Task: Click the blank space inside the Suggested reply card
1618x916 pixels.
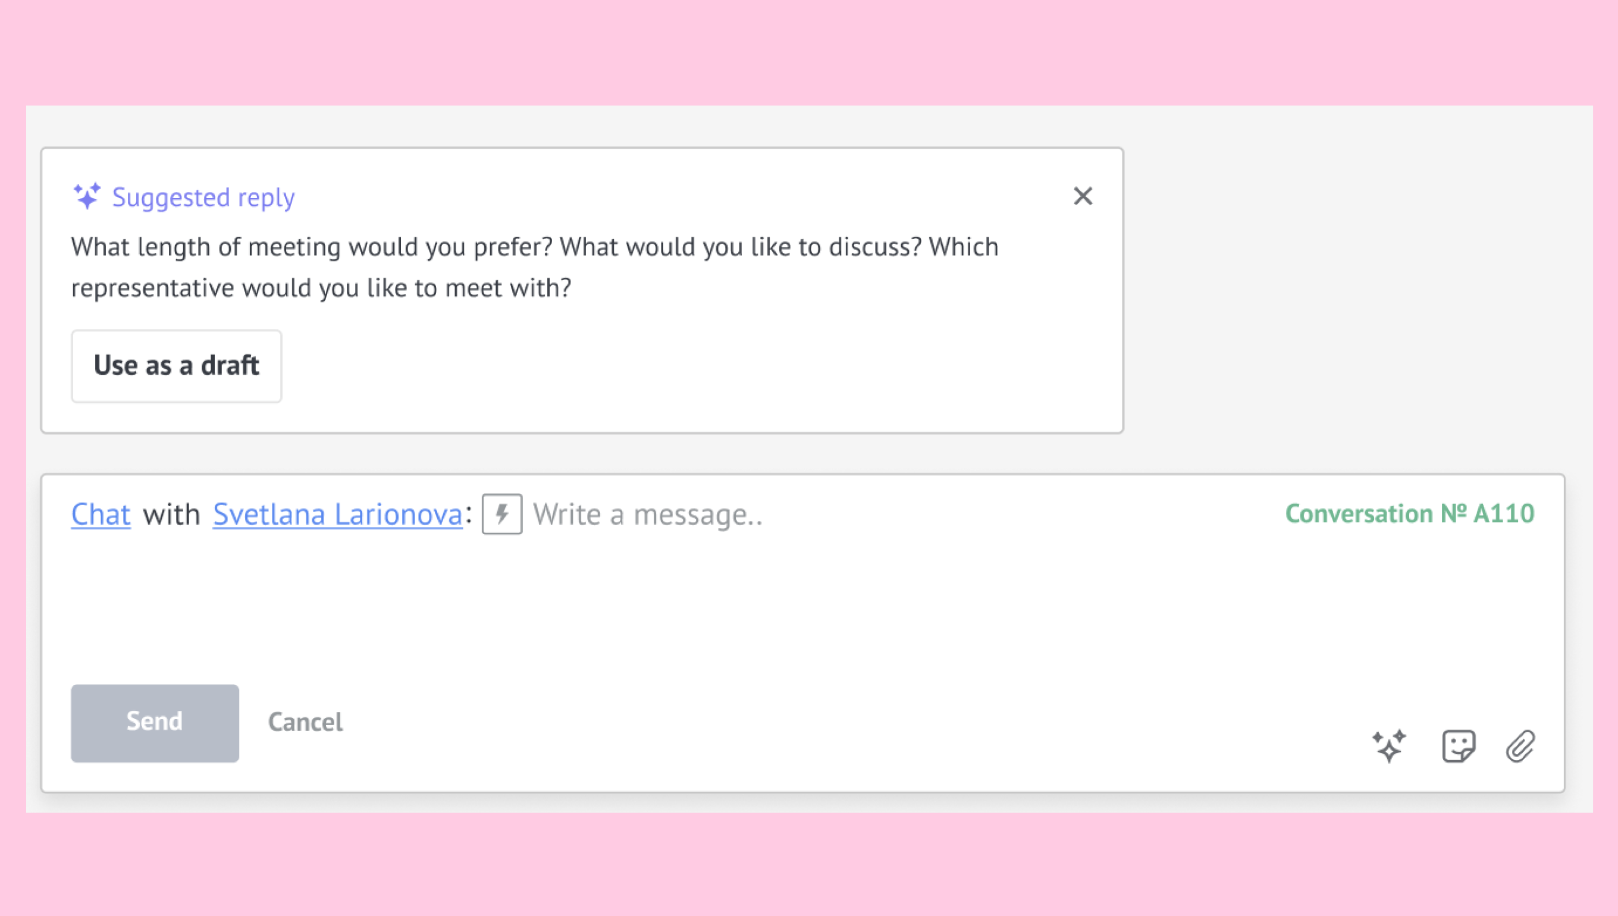Action: pos(692,366)
